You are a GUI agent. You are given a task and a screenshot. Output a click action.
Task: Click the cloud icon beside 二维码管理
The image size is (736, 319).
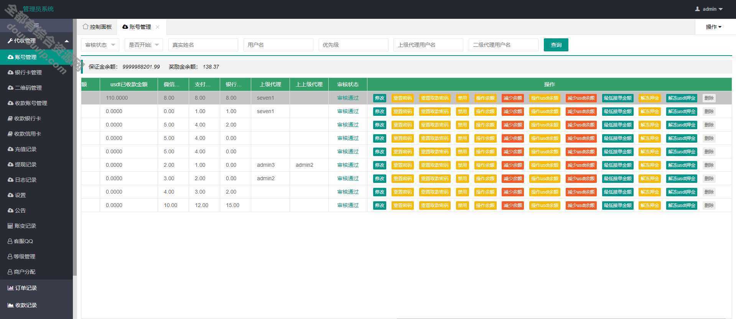[x=10, y=88]
